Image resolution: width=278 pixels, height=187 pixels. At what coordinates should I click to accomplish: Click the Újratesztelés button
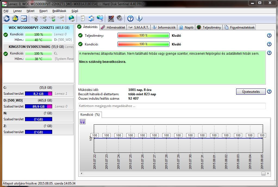(x=251, y=92)
